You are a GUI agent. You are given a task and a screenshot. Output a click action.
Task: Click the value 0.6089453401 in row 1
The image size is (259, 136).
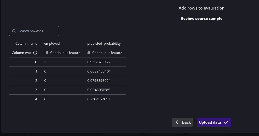pos(99,71)
